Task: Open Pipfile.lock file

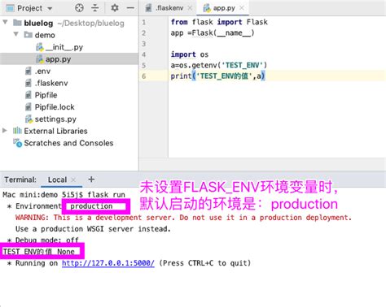Action: click(x=55, y=107)
